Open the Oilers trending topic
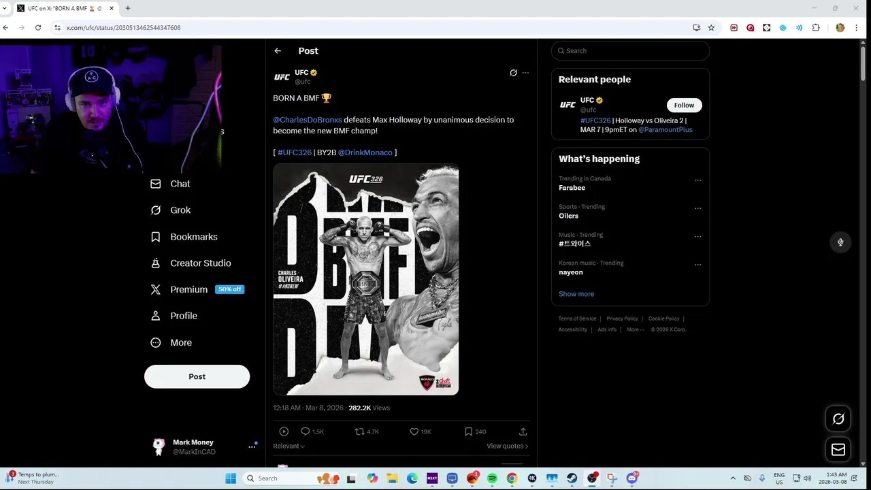871x490 pixels. 568,216
